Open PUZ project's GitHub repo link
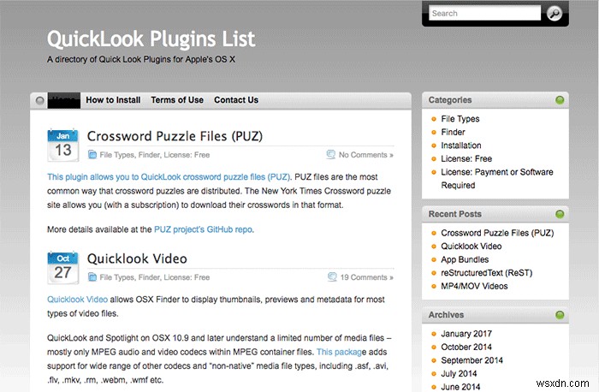This screenshot has height=392, width=599. (204, 229)
